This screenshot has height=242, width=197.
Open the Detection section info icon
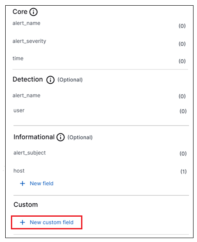pos(51,80)
